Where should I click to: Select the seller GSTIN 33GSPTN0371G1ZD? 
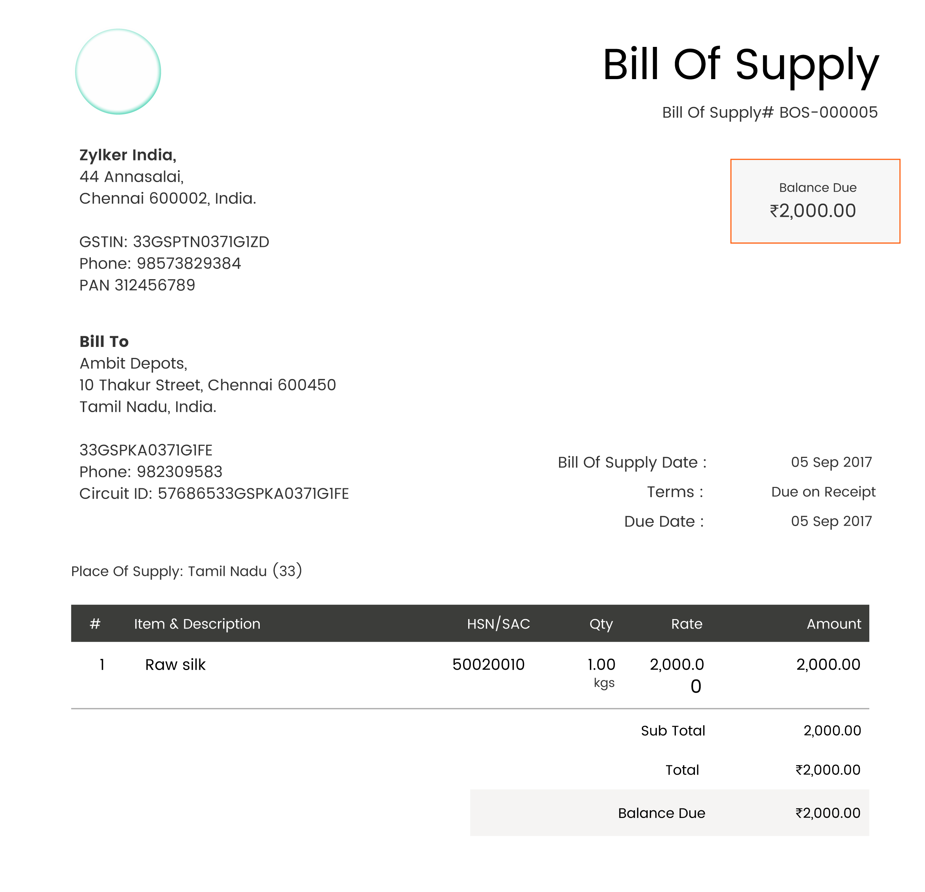(201, 242)
